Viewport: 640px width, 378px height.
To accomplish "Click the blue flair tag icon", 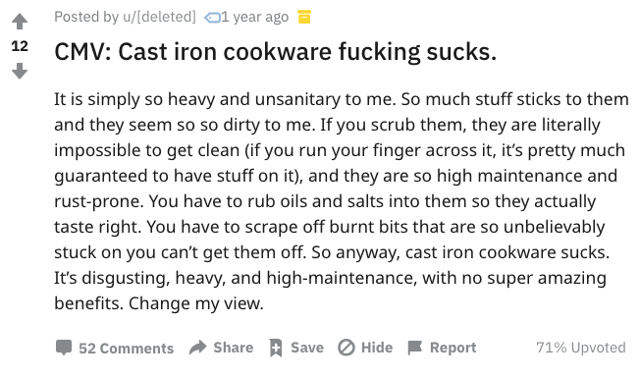I will click(212, 18).
